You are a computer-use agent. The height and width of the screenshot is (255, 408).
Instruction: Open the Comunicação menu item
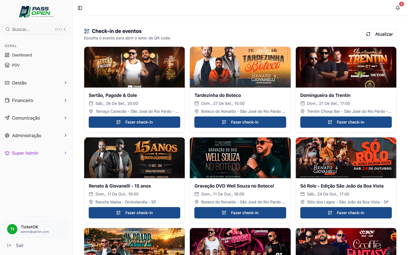[x=36, y=118]
